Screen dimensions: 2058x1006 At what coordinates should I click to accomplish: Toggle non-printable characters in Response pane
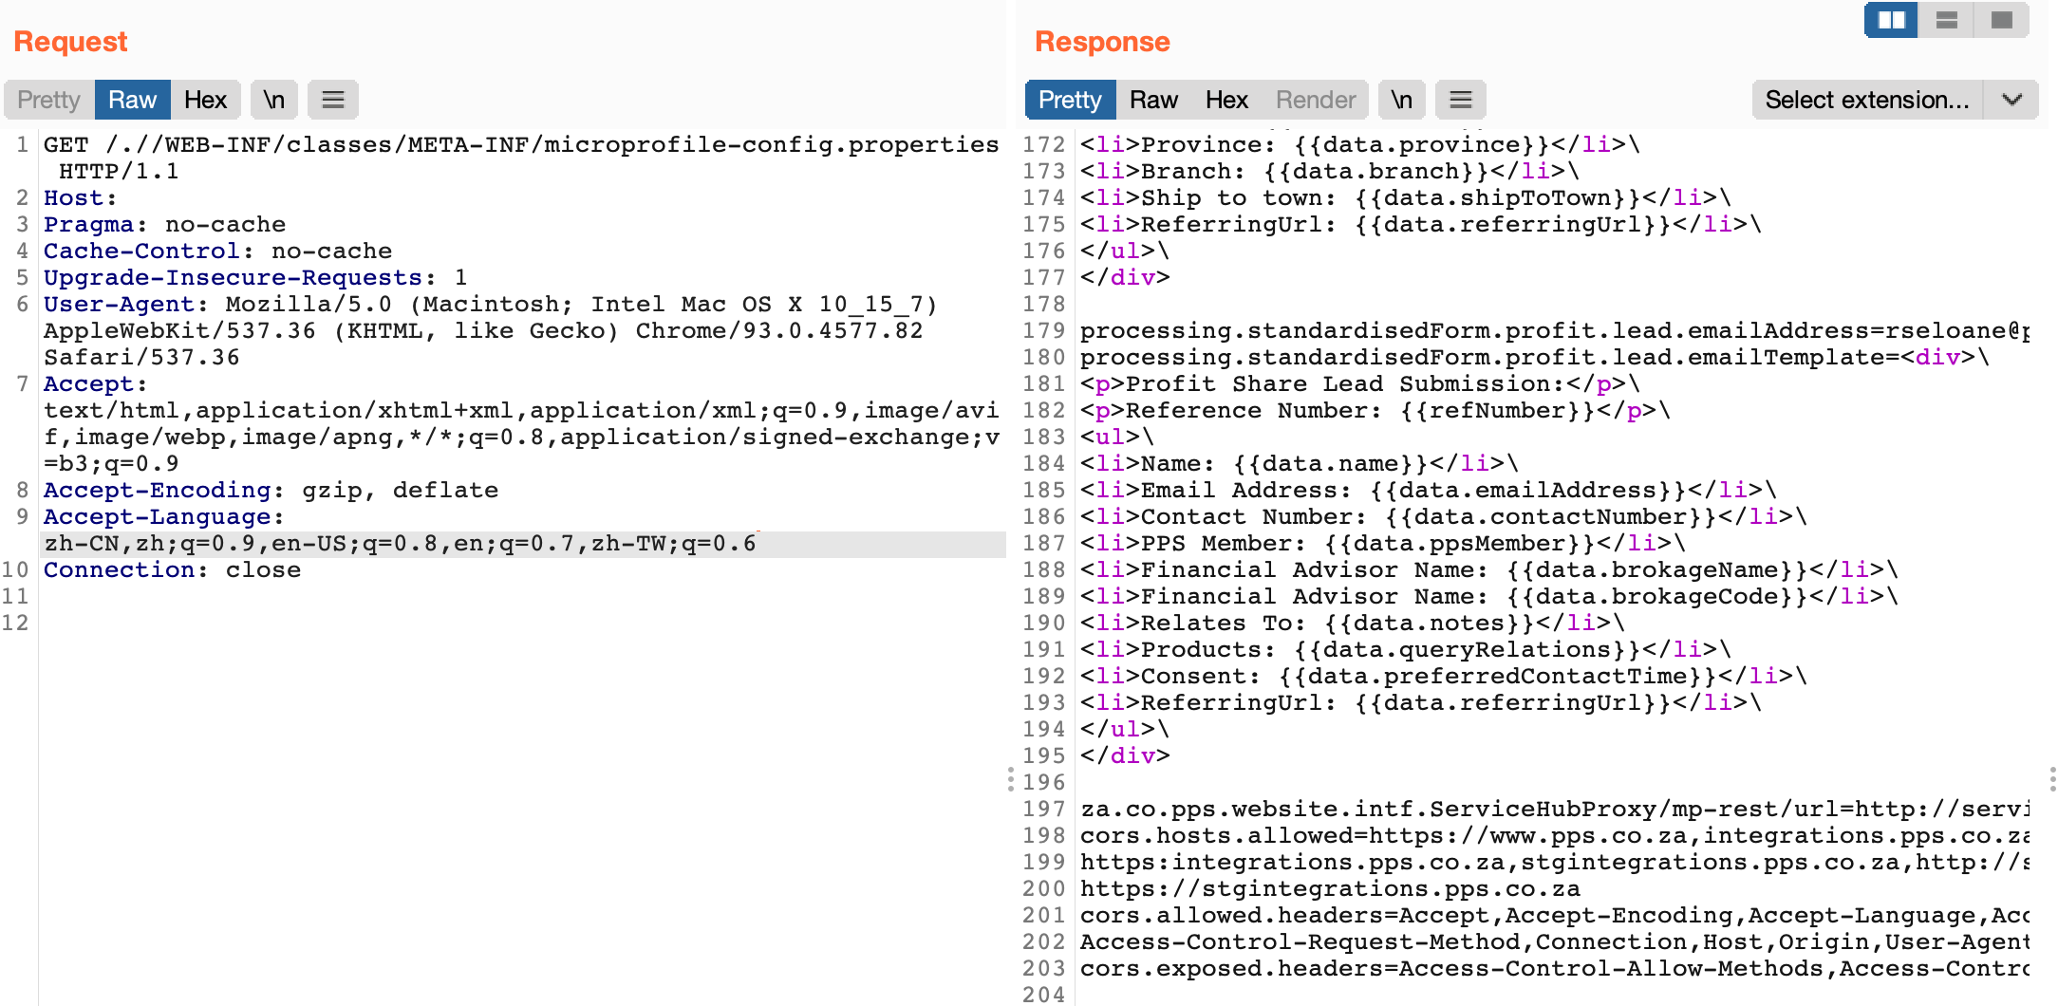tap(1401, 100)
